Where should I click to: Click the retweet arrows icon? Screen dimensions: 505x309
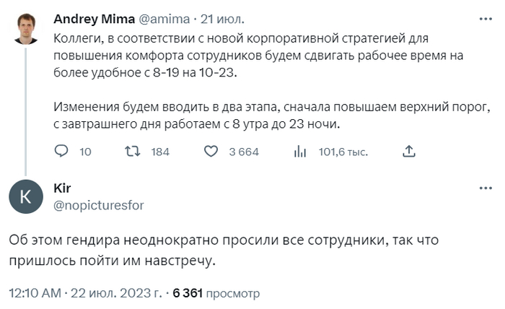(133, 152)
